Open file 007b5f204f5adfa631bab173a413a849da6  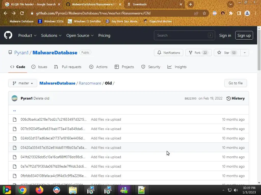pyautogui.click(x=53, y=129)
